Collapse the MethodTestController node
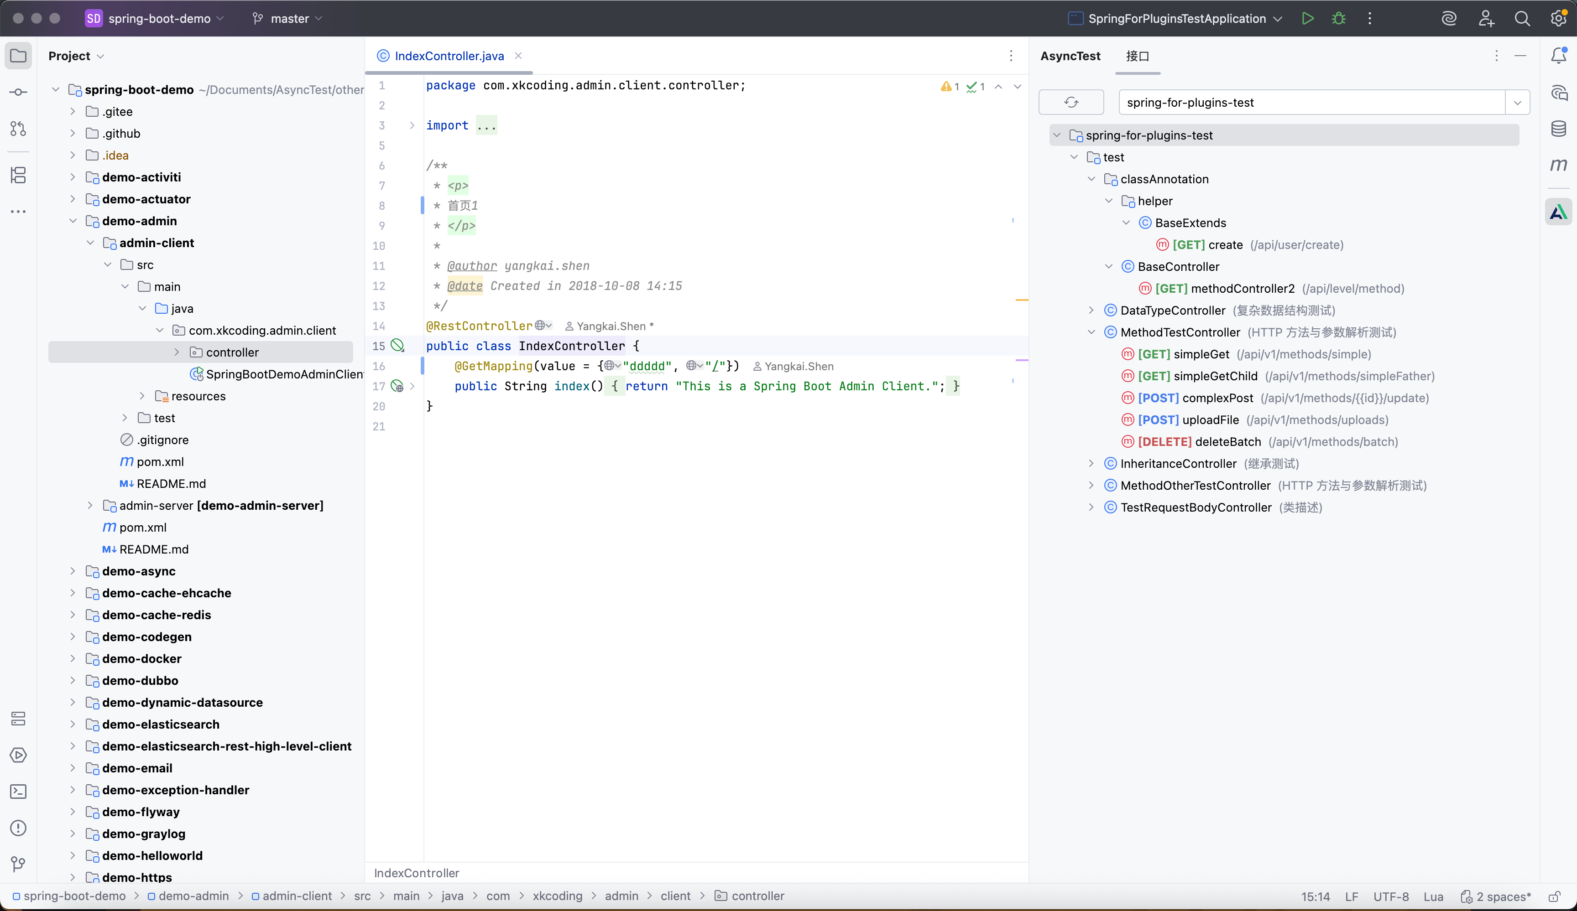 pyautogui.click(x=1091, y=332)
